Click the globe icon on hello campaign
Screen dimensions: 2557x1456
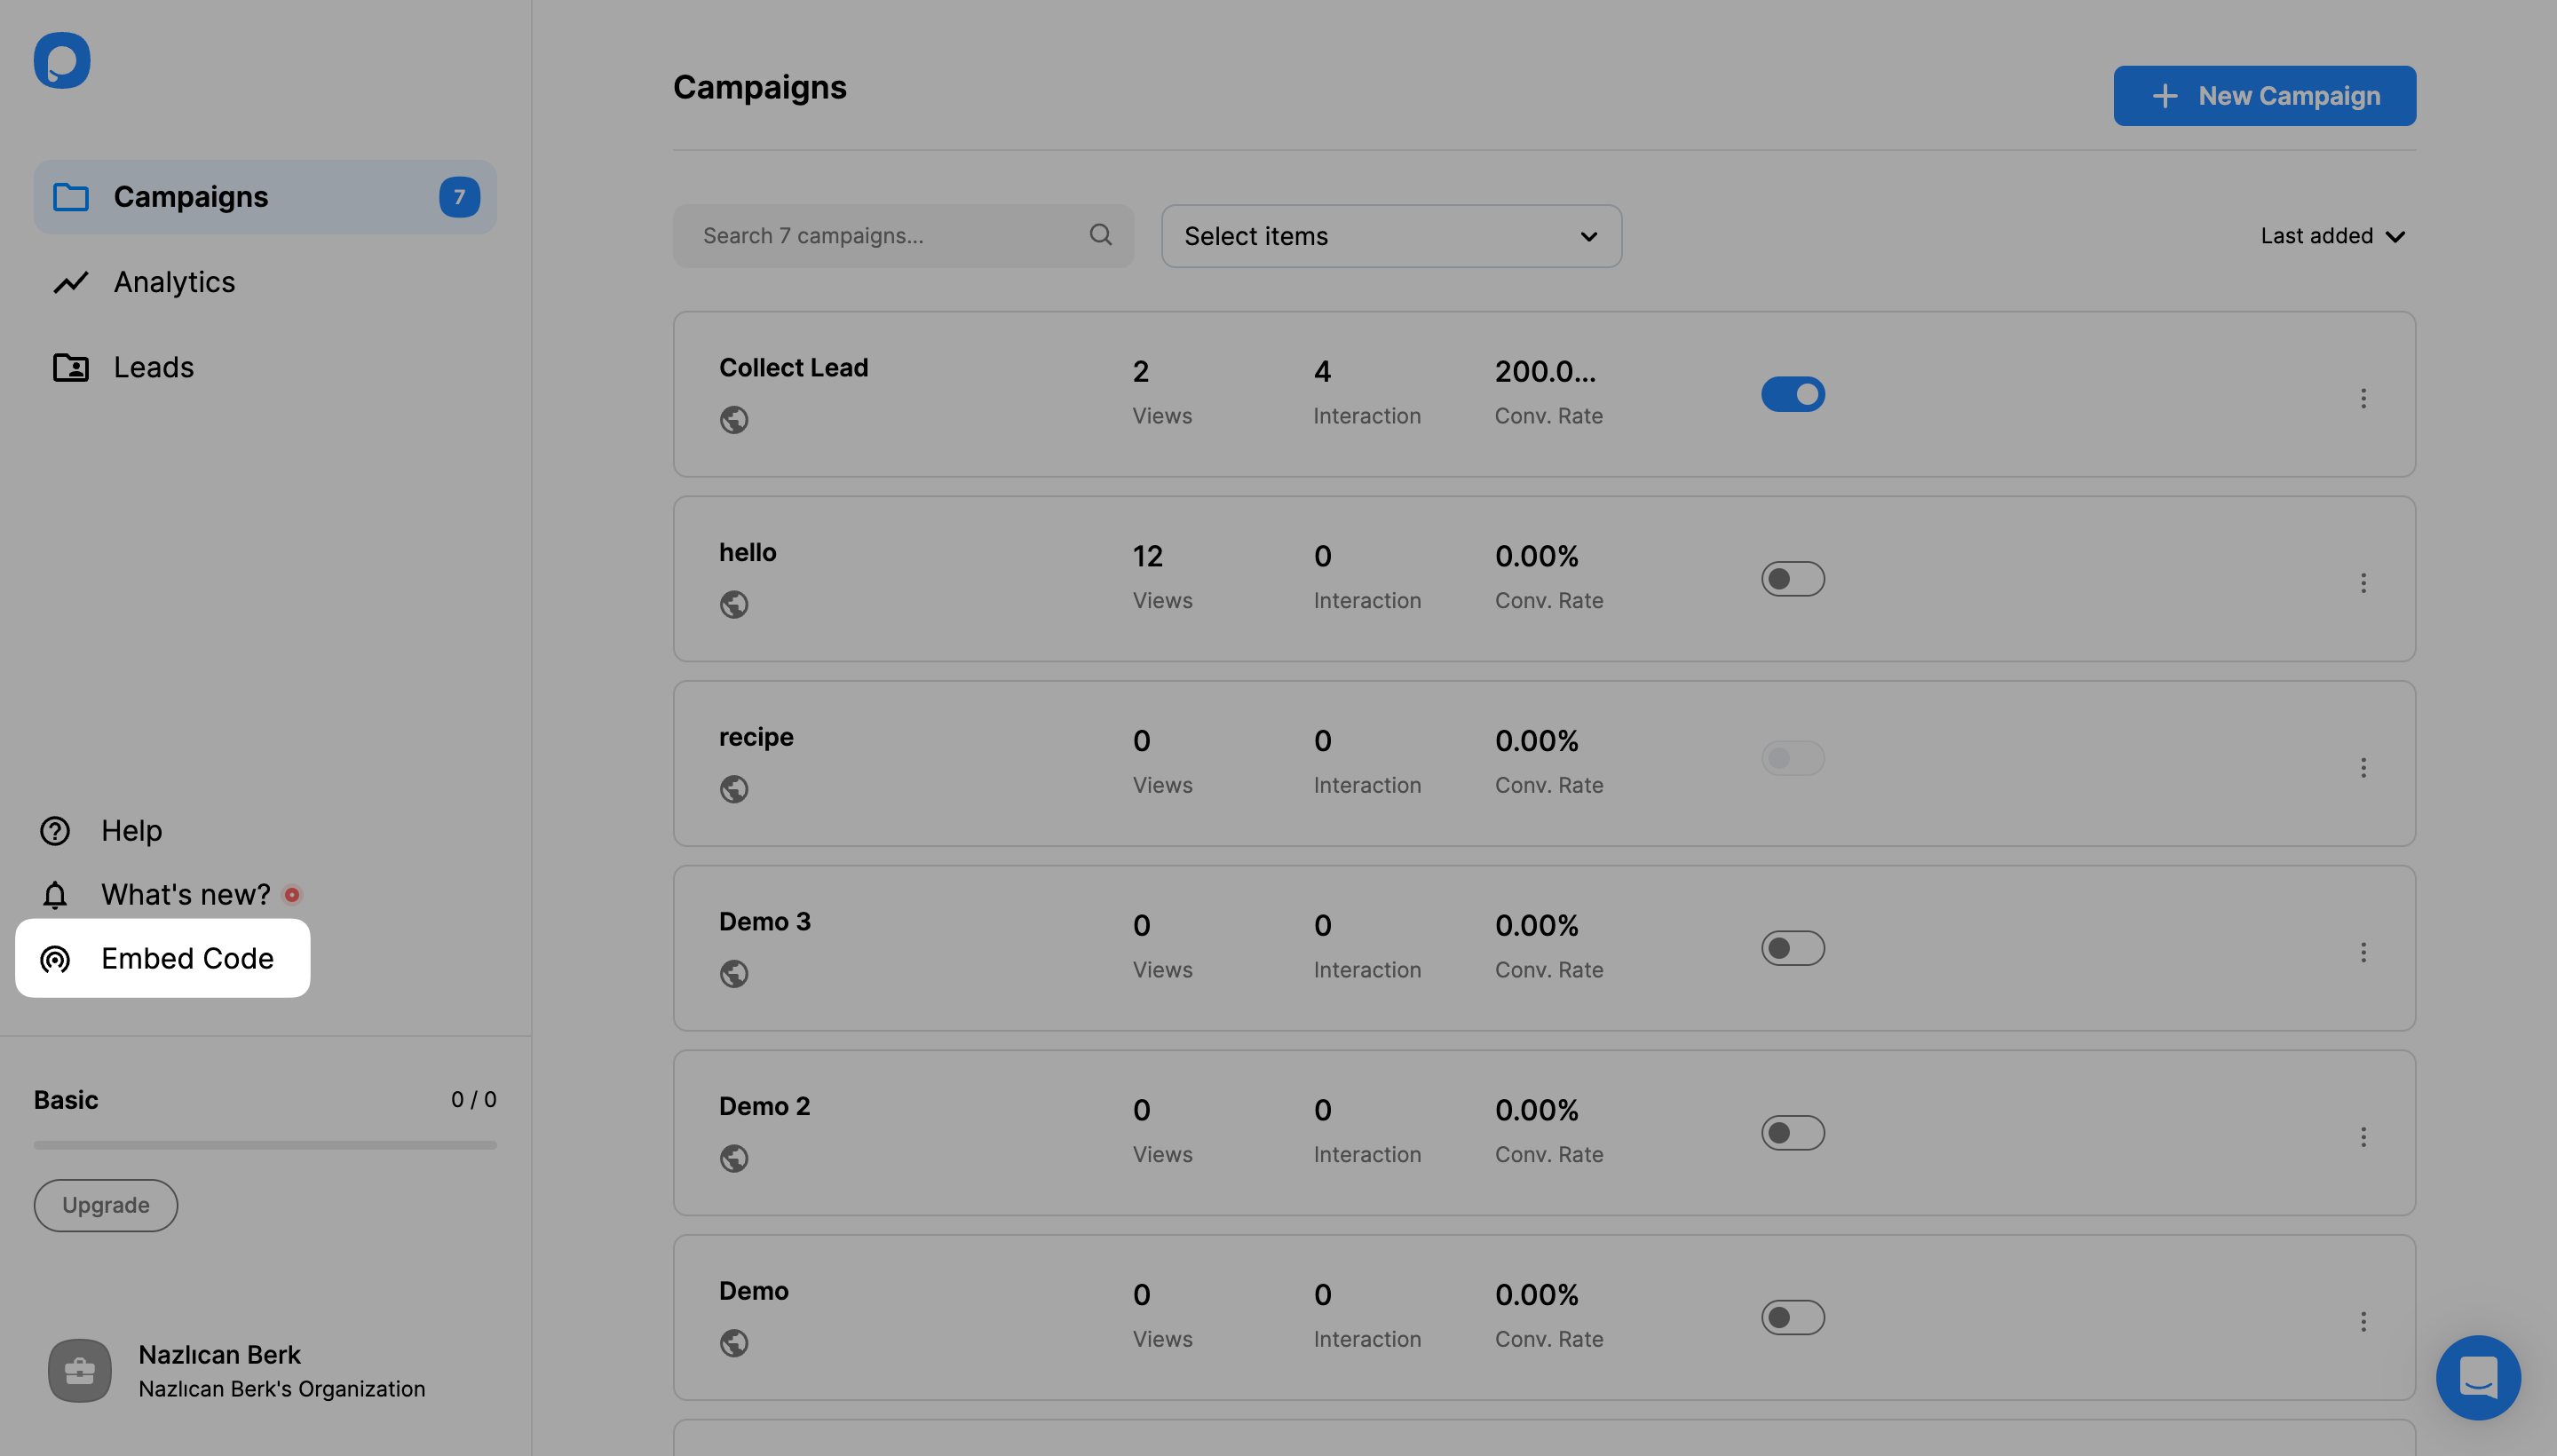734,605
